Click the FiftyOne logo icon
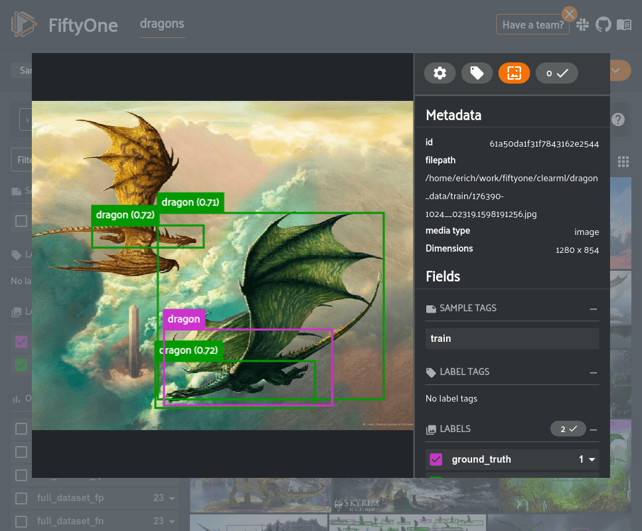642x531 pixels. tap(23, 24)
